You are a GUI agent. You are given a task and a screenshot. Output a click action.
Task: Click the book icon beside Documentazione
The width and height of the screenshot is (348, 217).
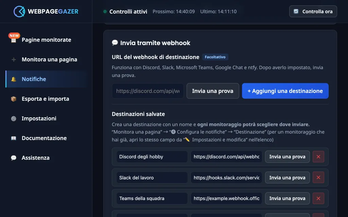[14, 138]
